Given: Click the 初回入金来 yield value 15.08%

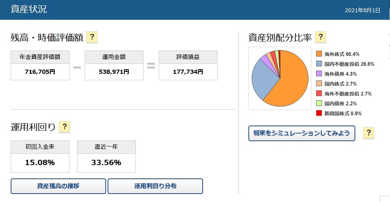Looking at the screenshot, I should click(x=40, y=162).
